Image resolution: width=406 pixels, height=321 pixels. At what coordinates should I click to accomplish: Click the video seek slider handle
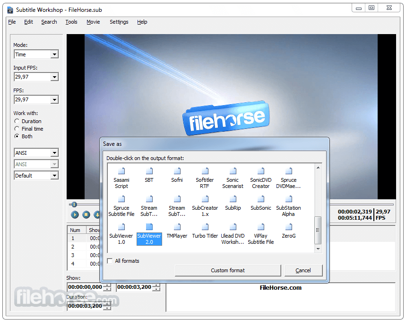point(74,205)
